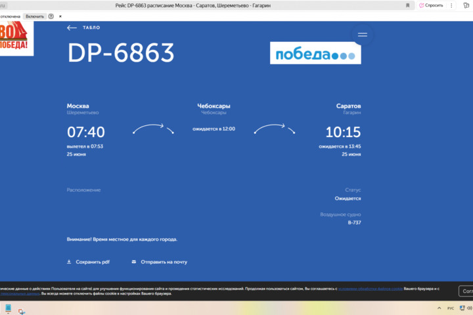Open the cookie processing terms link
Viewport: 473px width, 315px height.
370,289
